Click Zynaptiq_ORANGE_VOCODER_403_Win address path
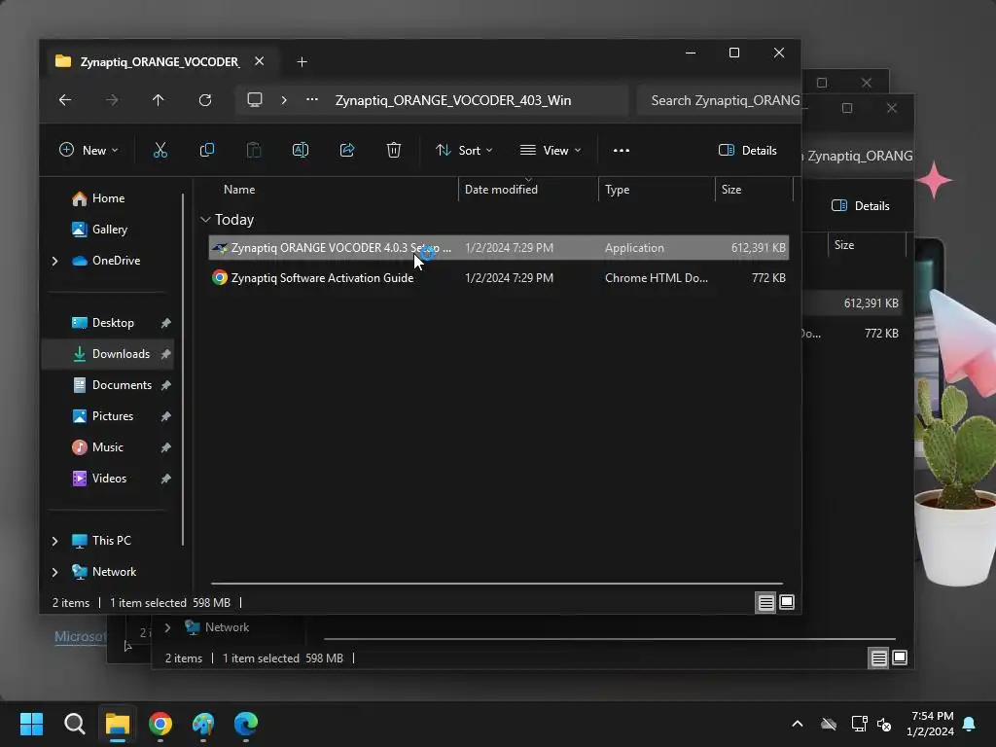The width and height of the screenshot is (996, 747). tap(453, 100)
